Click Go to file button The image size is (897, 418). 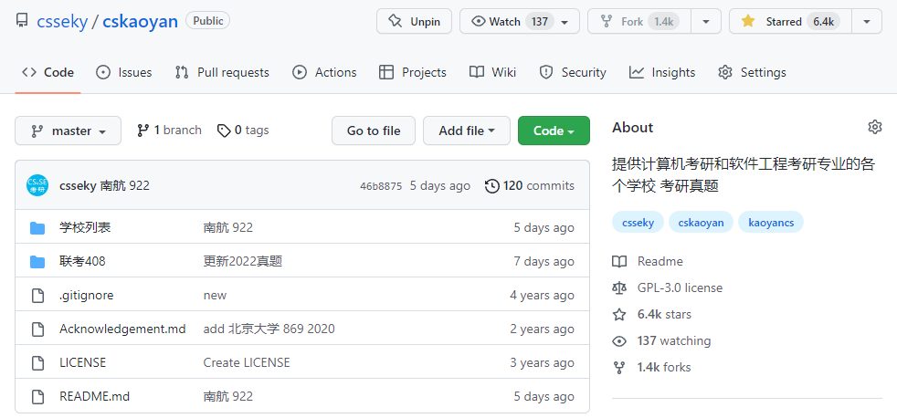(x=374, y=131)
